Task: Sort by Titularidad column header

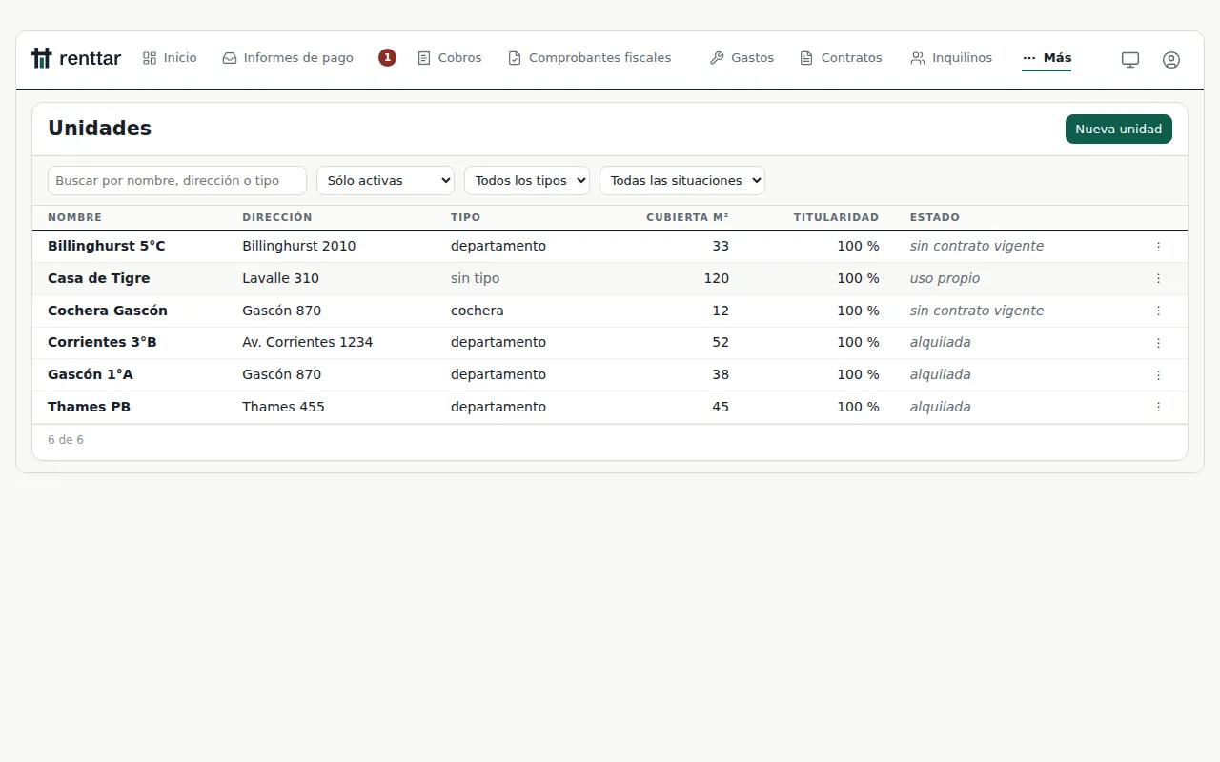Action: click(836, 218)
